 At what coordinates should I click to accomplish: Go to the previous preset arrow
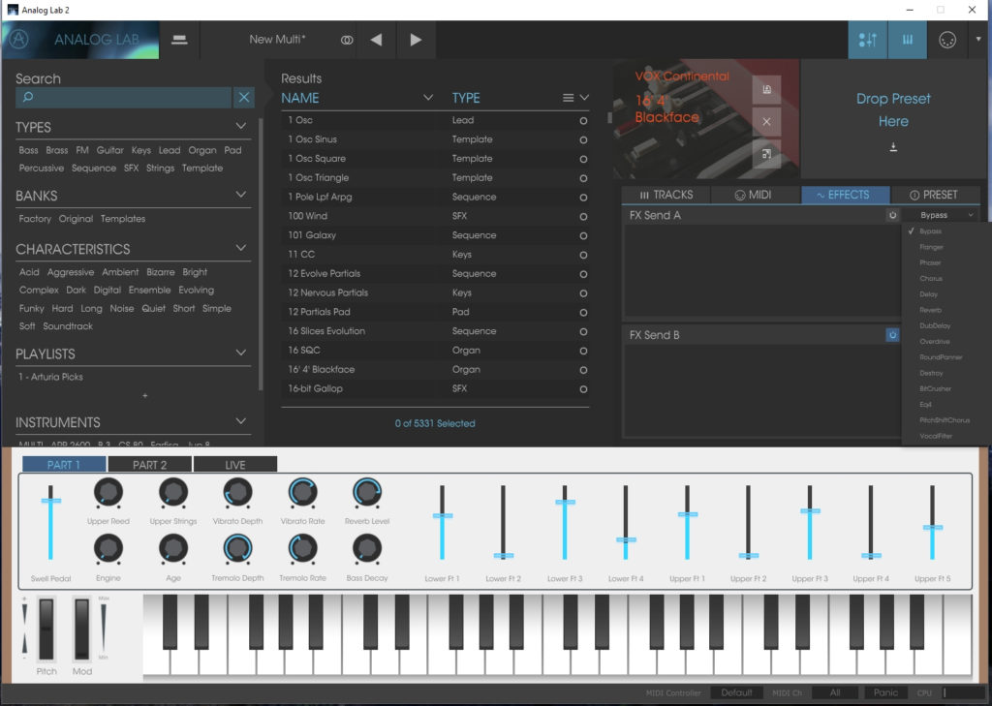(x=377, y=40)
